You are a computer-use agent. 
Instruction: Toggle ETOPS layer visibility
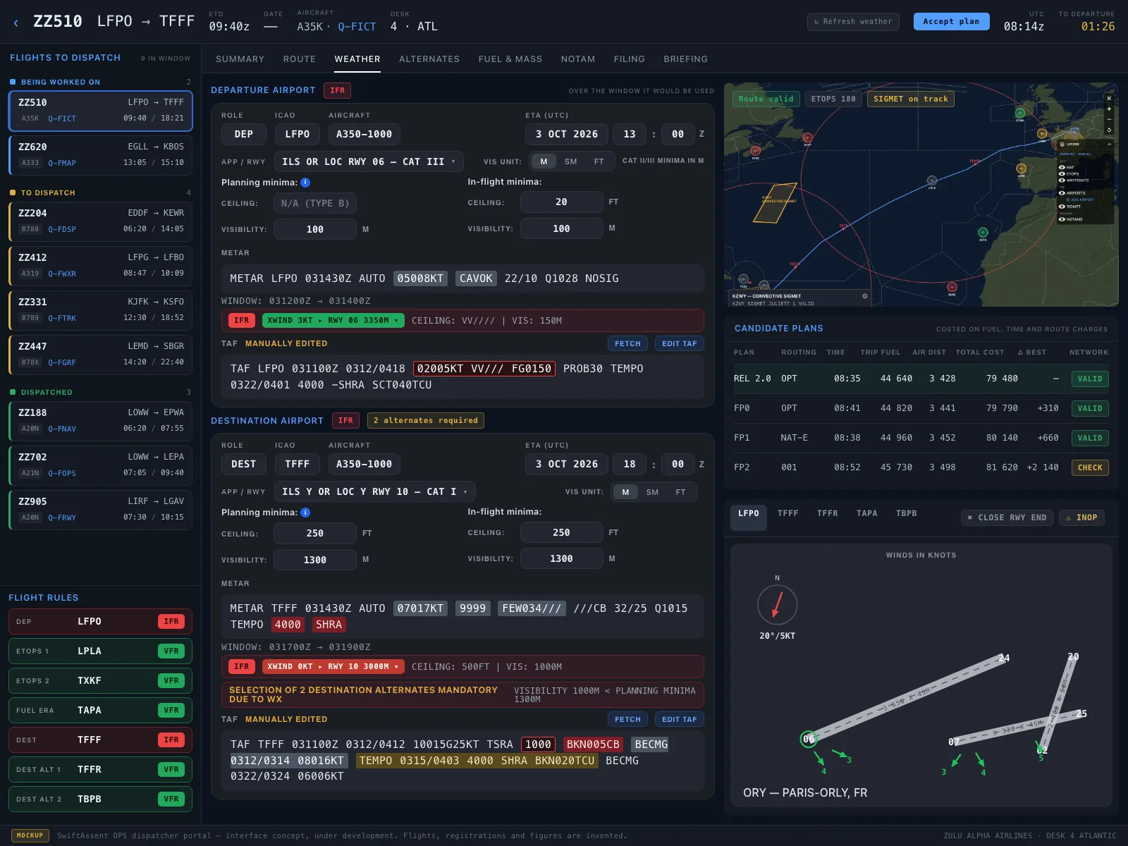(x=1062, y=173)
